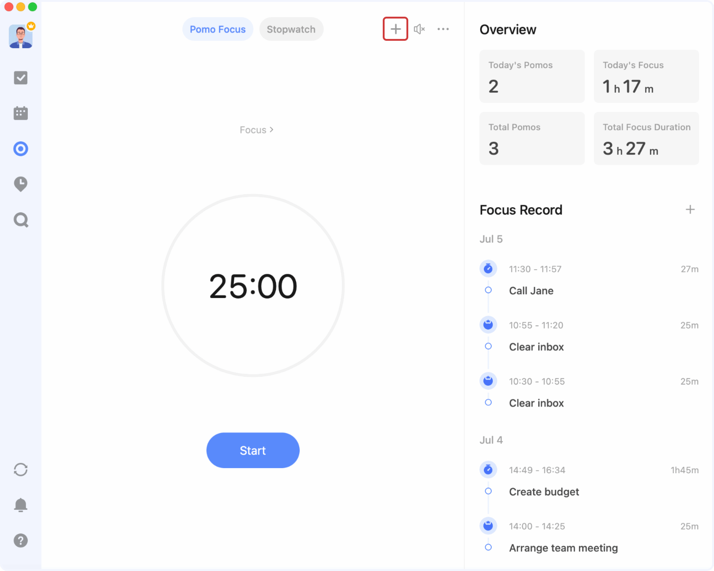Add a Focus Record with plus icon
Viewport: 714px width, 571px height.
click(690, 209)
